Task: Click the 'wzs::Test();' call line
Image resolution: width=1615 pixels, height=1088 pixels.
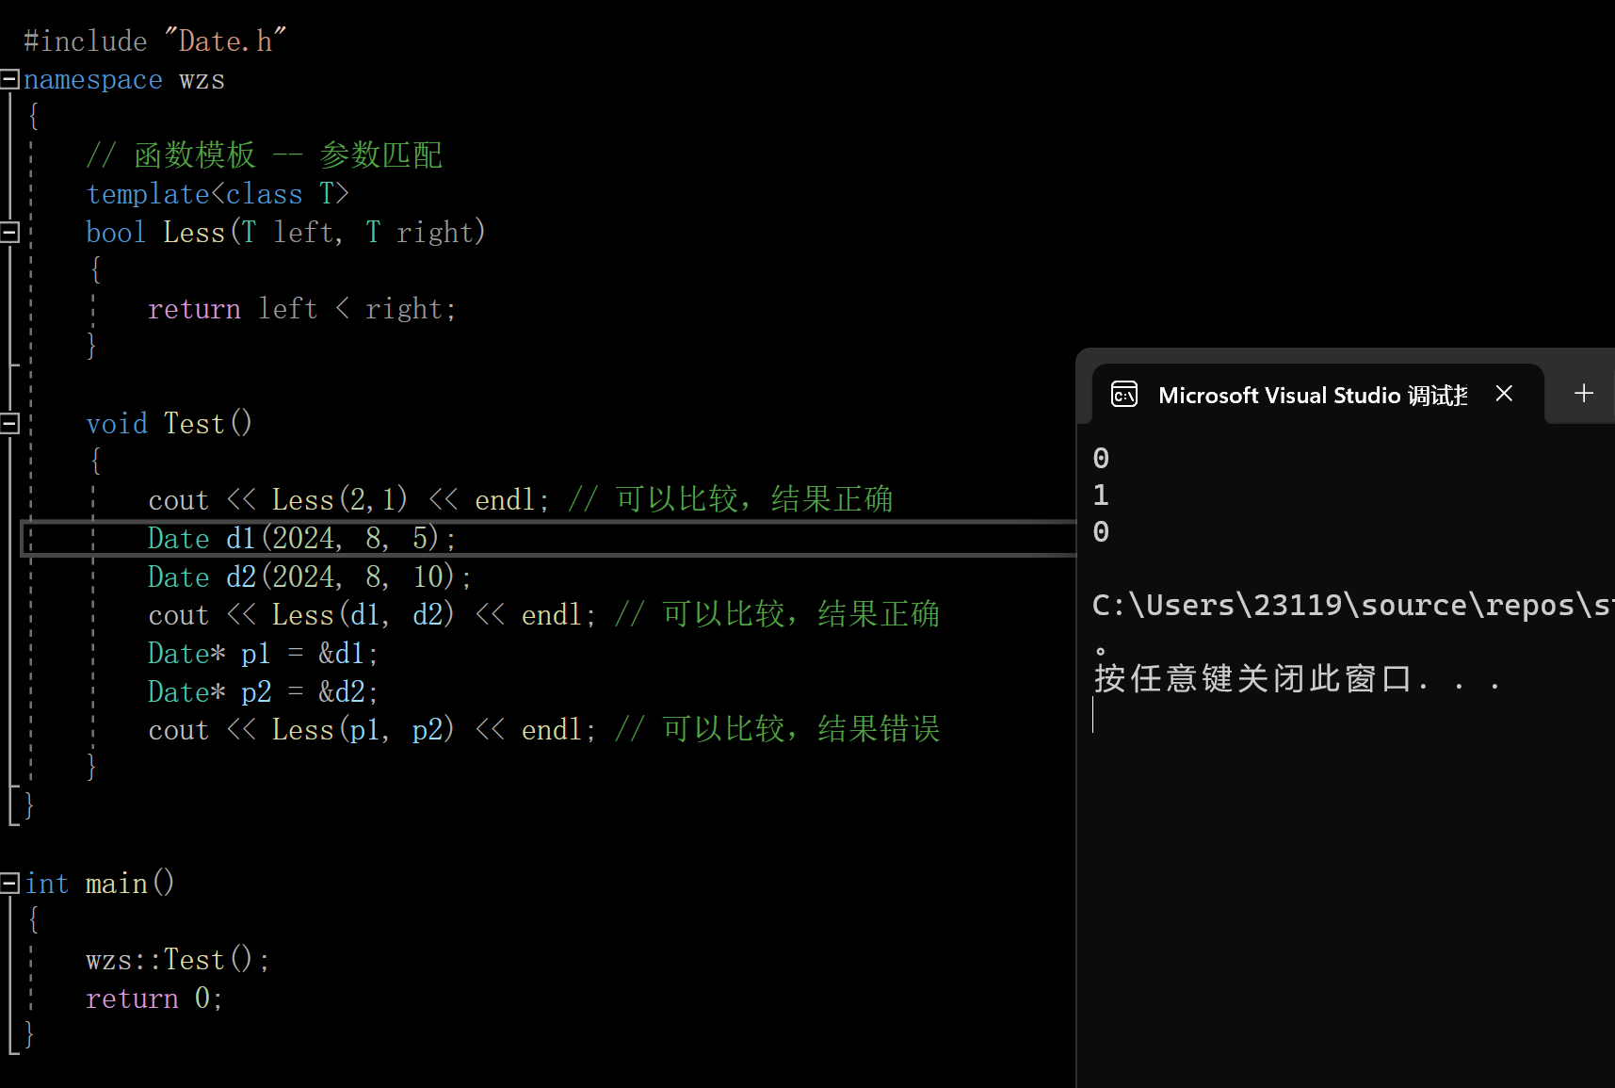Action: (x=178, y=960)
